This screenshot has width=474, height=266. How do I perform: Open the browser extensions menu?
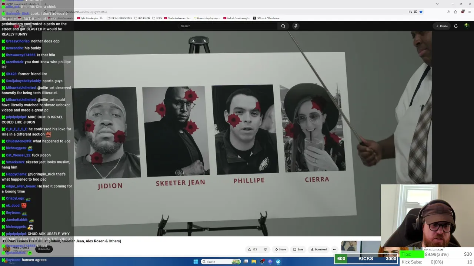pyautogui.click(x=455, y=12)
